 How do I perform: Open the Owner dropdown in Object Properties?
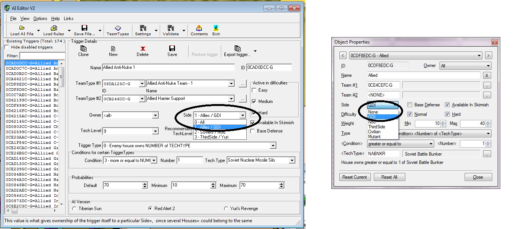(488, 66)
